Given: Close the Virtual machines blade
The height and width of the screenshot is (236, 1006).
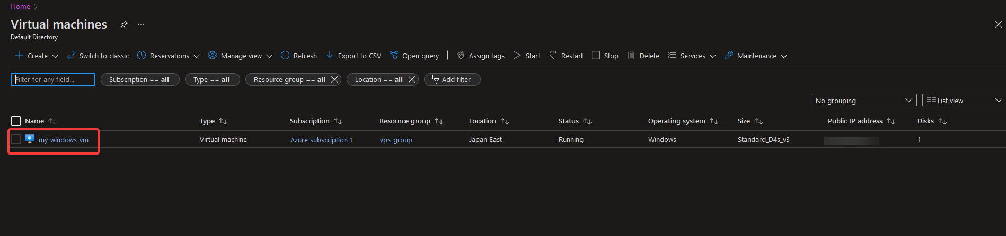Looking at the screenshot, I should 998,24.
